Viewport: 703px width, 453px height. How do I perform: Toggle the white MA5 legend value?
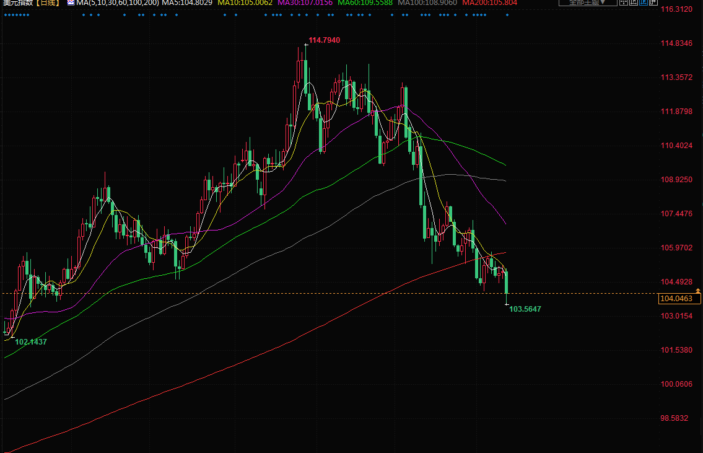tap(186, 3)
